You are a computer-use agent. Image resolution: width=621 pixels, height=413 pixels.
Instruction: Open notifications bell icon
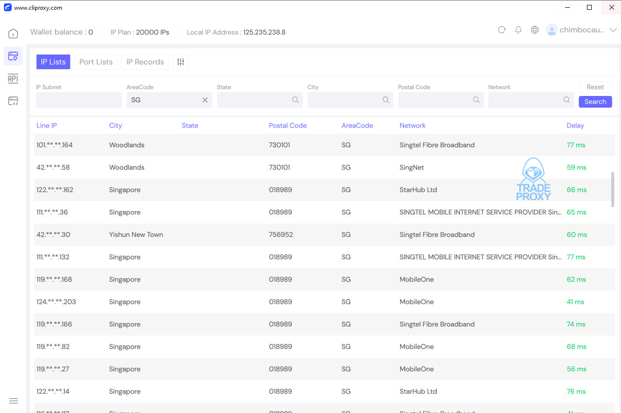(518, 30)
